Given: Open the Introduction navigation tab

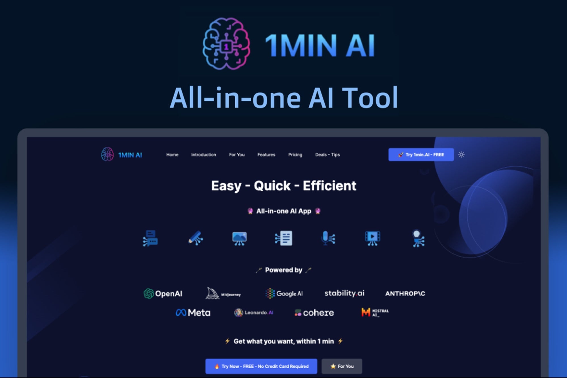Looking at the screenshot, I should (x=204, y=155).
